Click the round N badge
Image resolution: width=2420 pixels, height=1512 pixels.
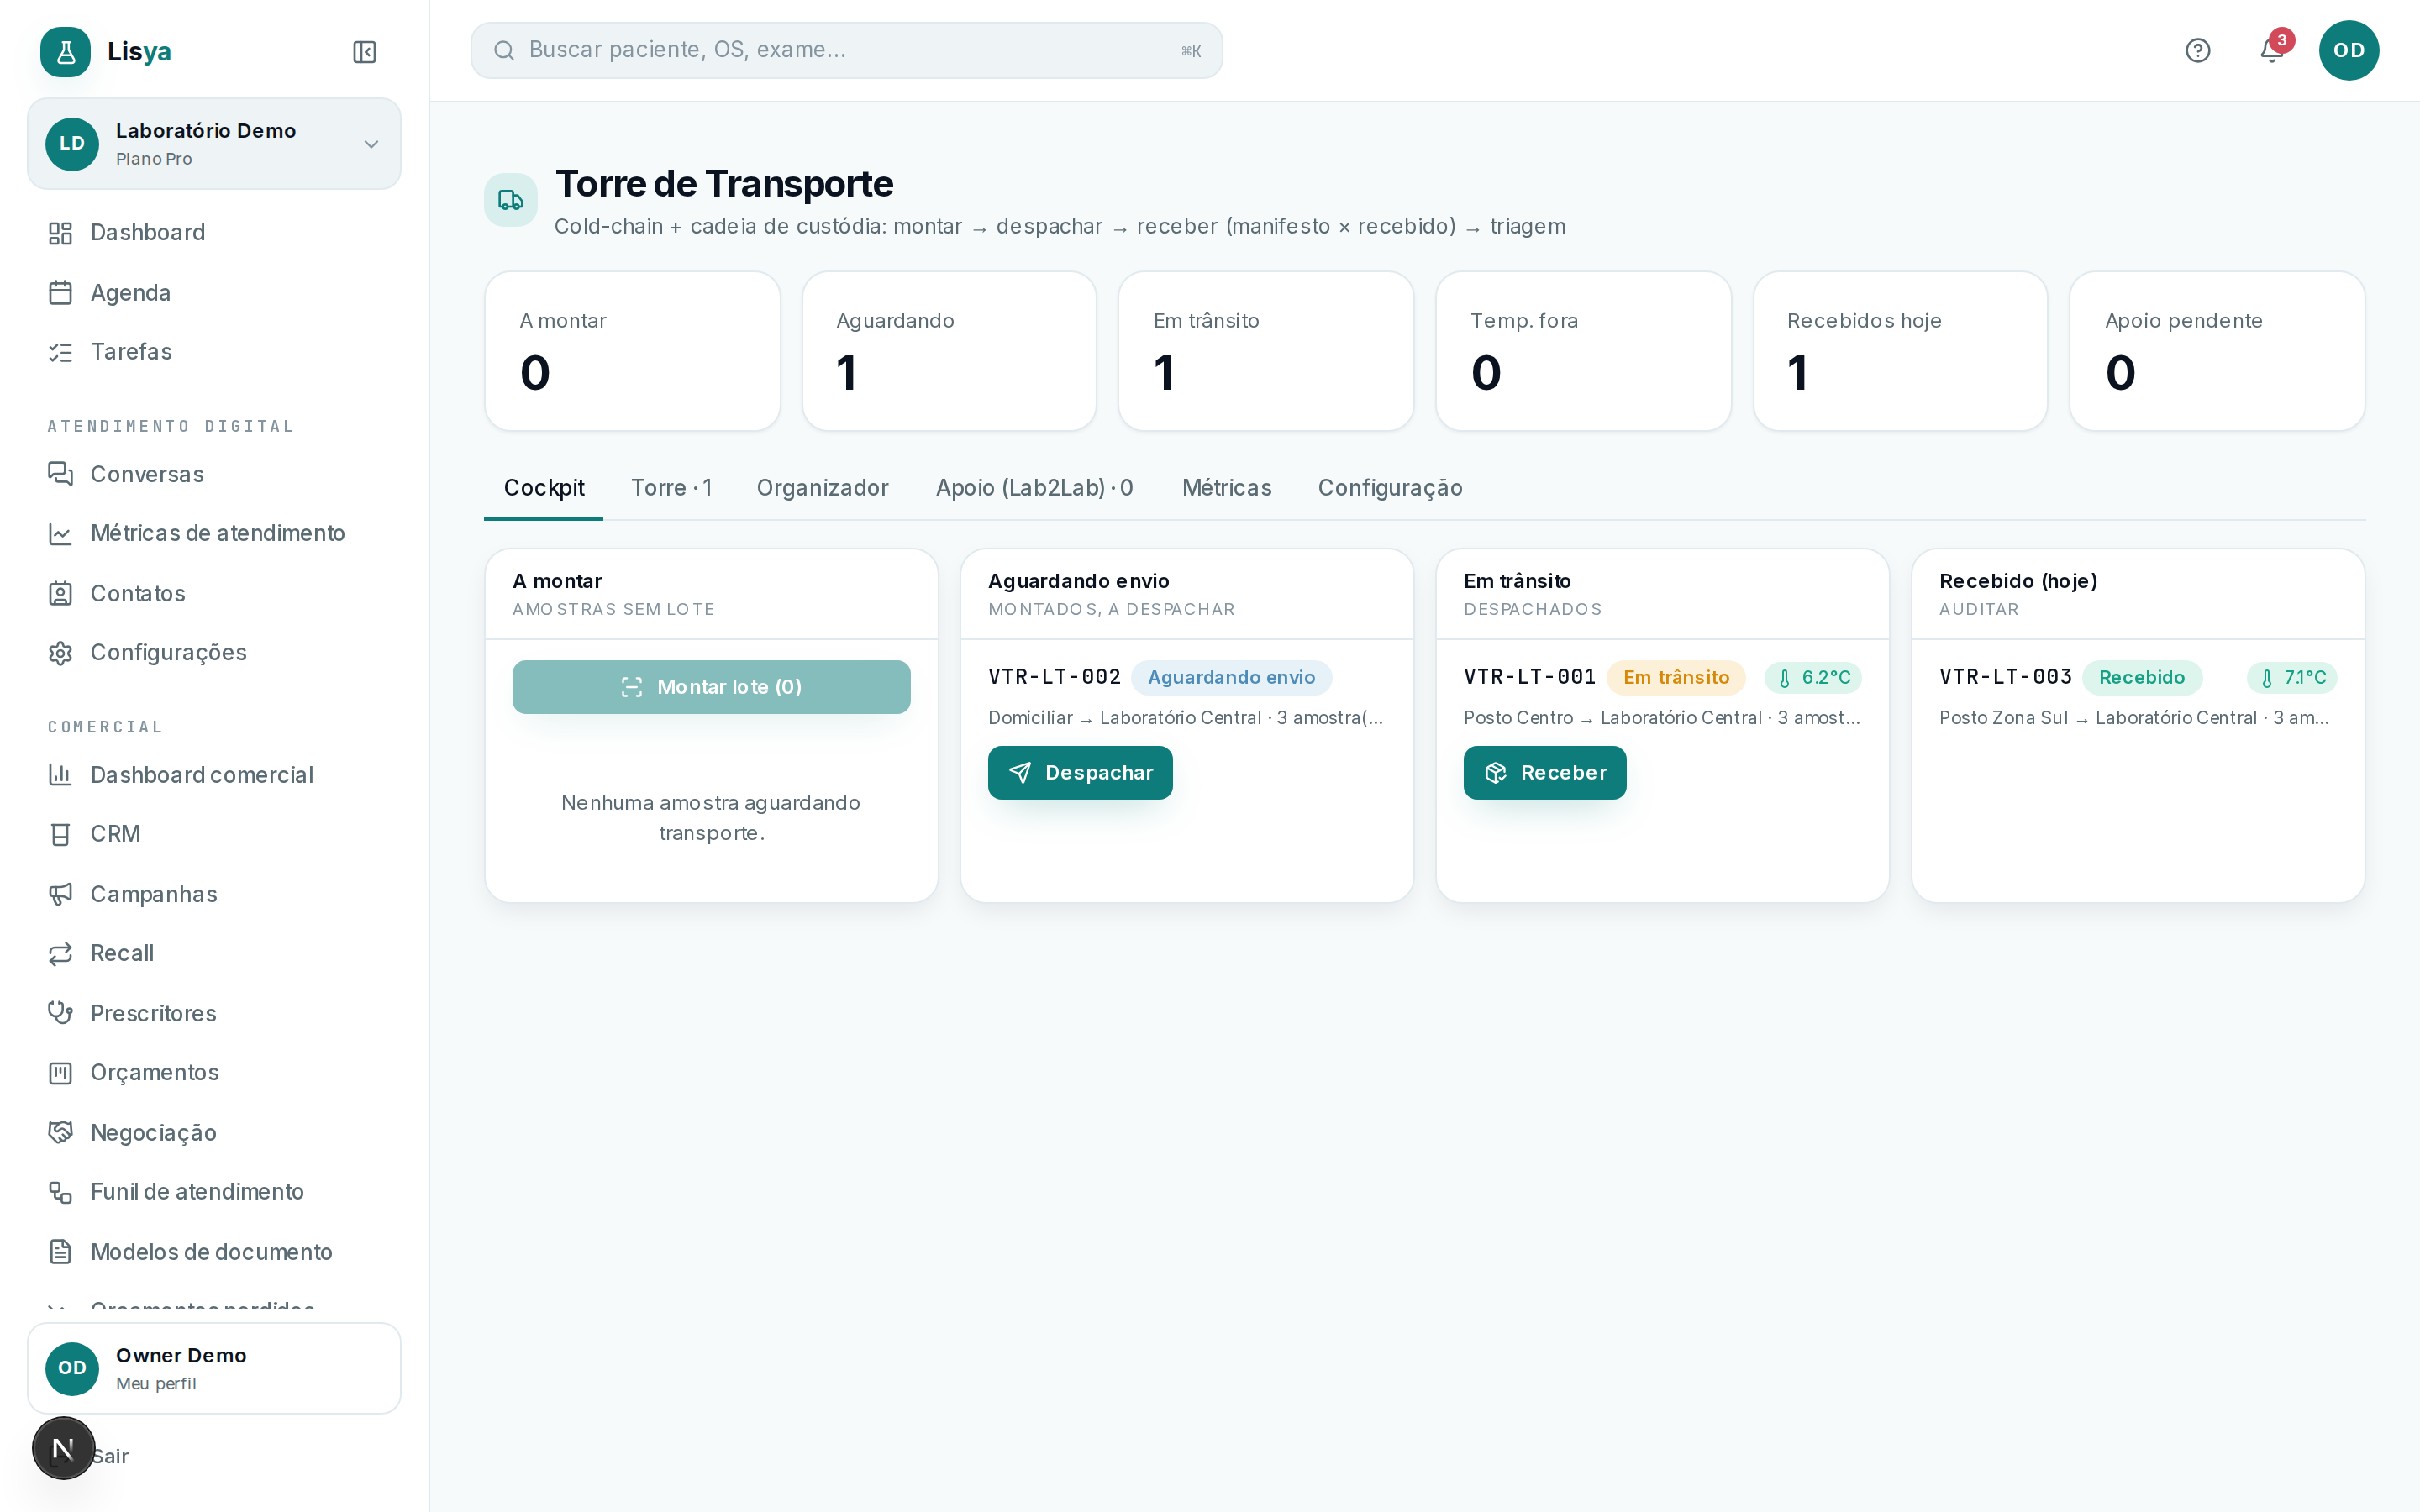[x=63, y=1448]
